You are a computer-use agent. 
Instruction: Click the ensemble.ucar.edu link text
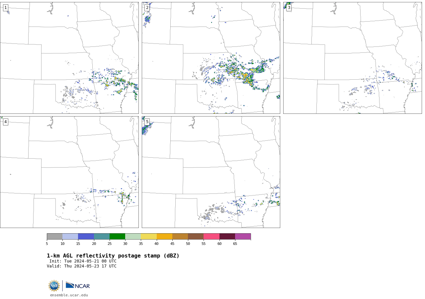pyautogui.click(x=69, y=295)
